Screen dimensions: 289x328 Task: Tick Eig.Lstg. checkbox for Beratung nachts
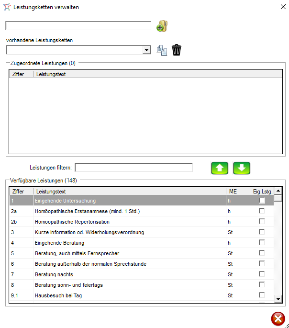tap(262, 274)
